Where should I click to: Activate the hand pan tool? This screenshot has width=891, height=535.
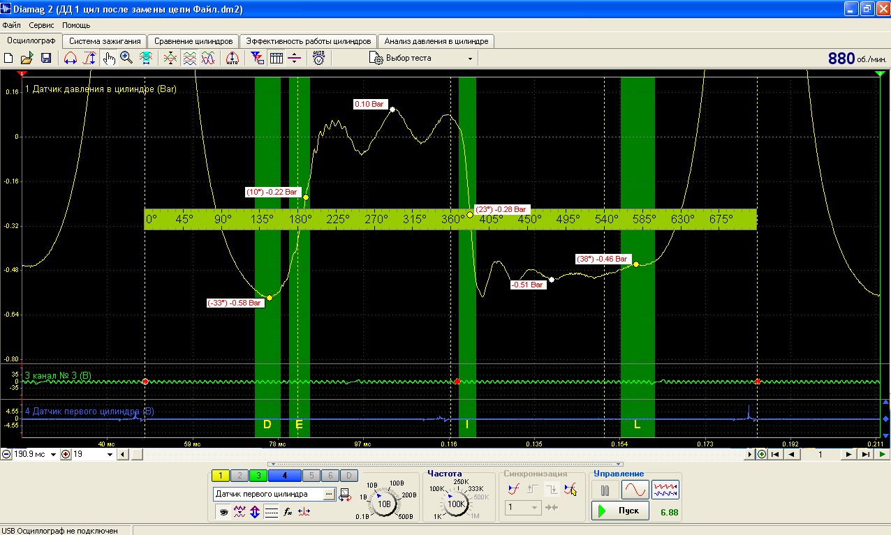coord(108,59)
